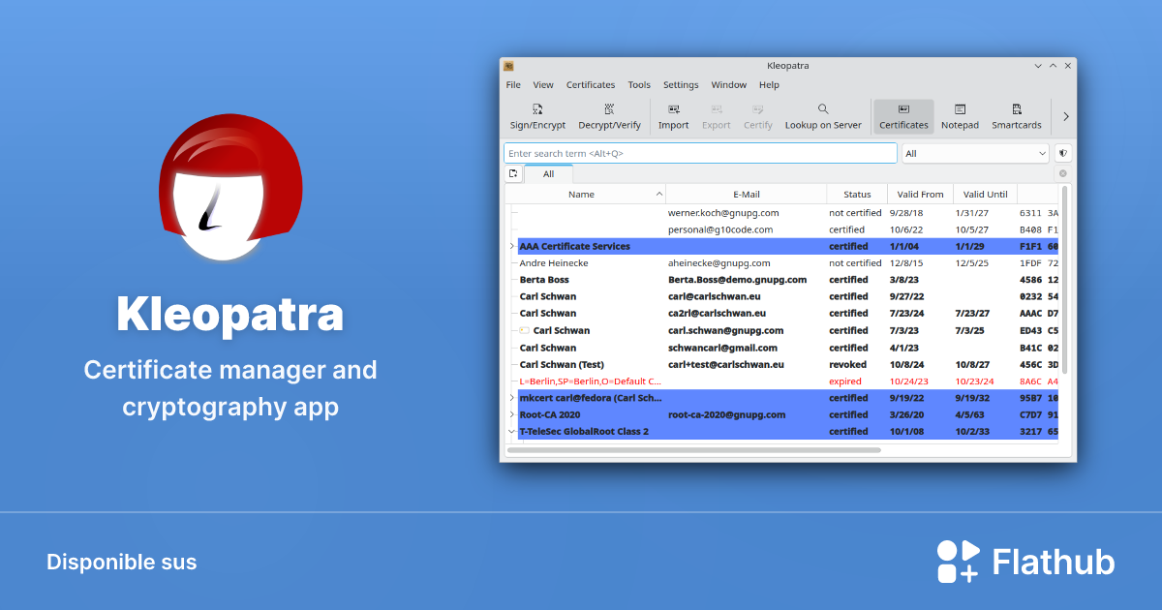Switch to the All tab

coord(548,173)
